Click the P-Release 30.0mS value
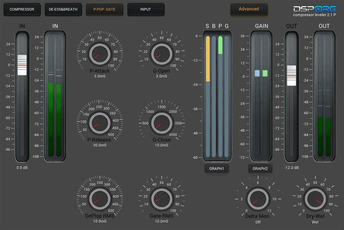Viewport: 344px width, 230px height. [x=100, y=145]
